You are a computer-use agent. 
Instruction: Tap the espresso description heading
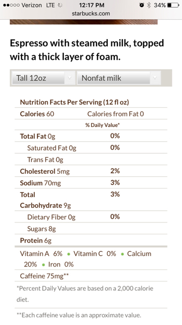tap(86, 50)
